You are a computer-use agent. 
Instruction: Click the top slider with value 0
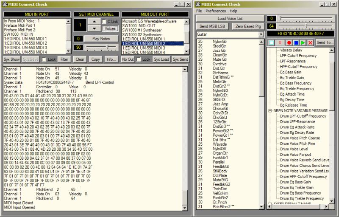click(x=306, y=19)
